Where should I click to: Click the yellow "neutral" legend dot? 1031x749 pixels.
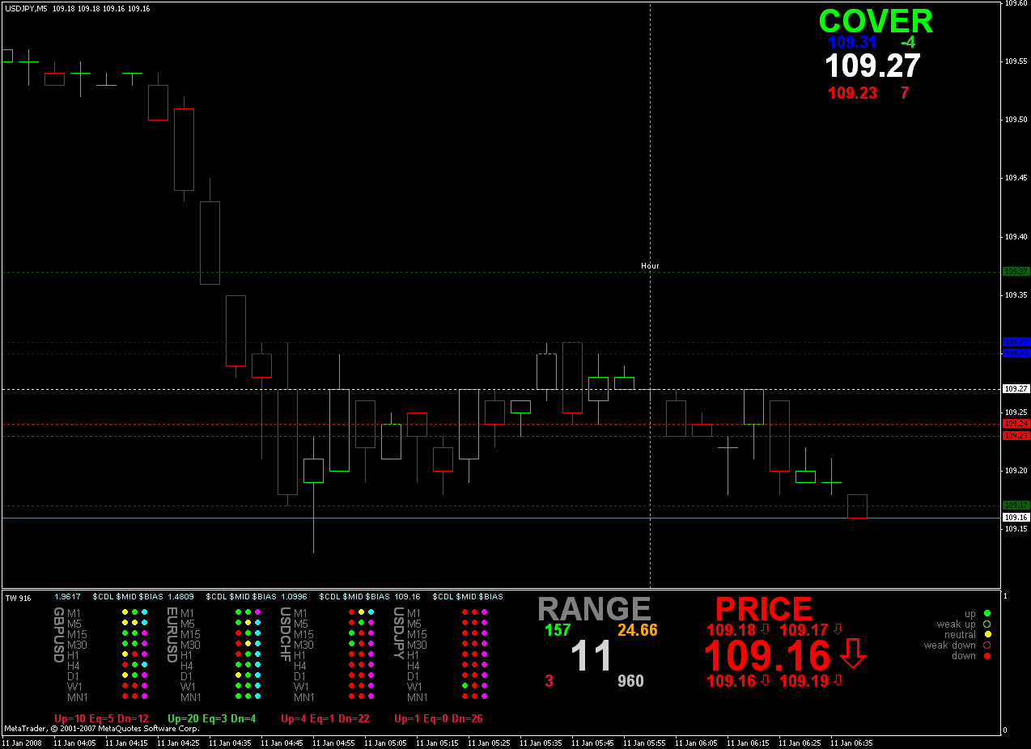988,635
